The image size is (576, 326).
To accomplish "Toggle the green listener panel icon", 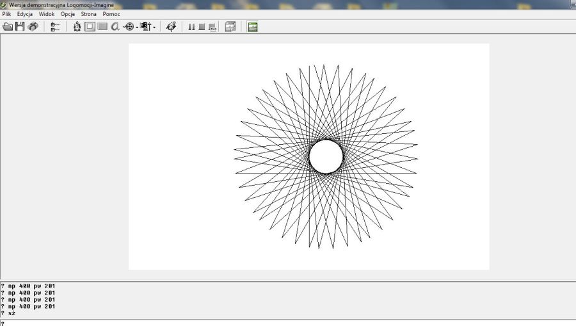I will point(253,27).
